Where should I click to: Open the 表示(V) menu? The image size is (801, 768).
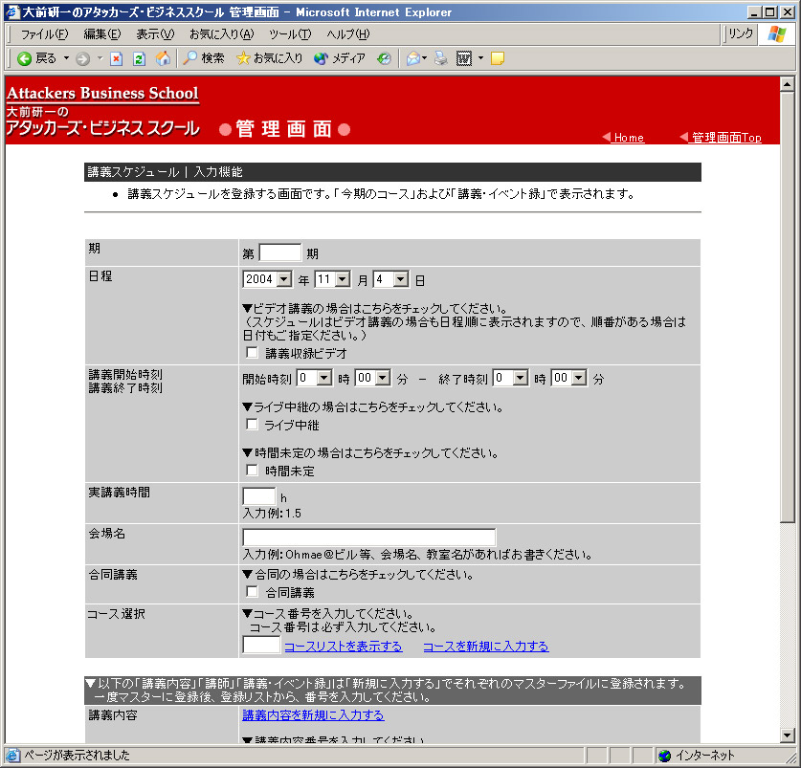(155, 34)
